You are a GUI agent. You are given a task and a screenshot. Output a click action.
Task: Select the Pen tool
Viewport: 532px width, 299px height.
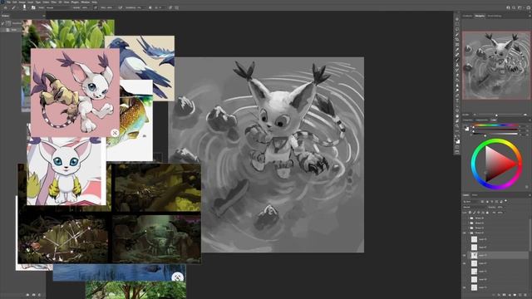tap(457, 96)
